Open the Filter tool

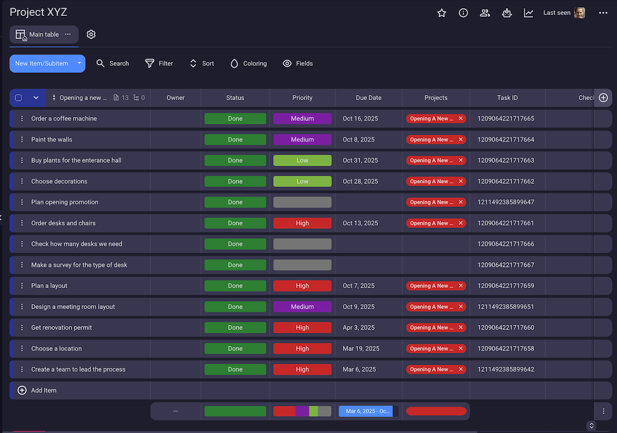click(159, 63)
